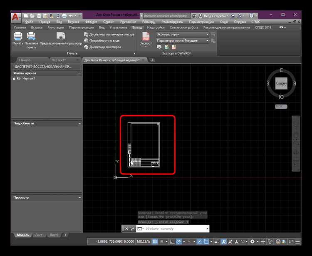Click the New file icon in quick access toolbar
Image resolution: width=312 pixels, height=256 pixels.
(26, 16)
